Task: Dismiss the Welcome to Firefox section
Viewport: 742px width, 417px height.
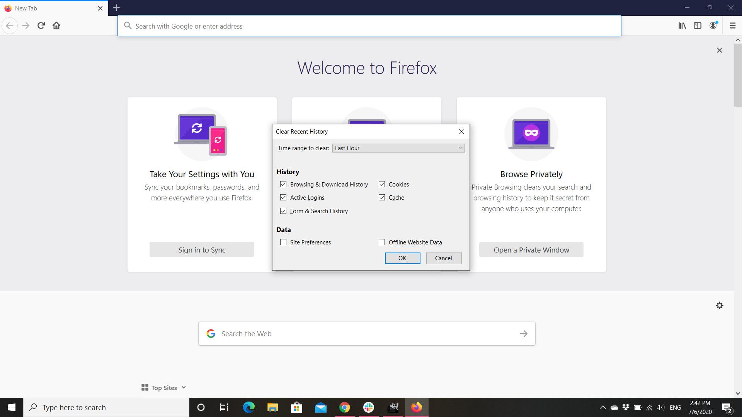Action: pyautogui.click(x=719, y=50)
